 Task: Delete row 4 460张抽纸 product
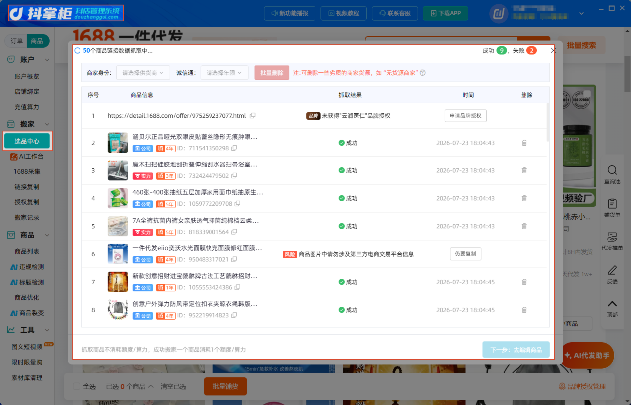[x=524, y=198]
